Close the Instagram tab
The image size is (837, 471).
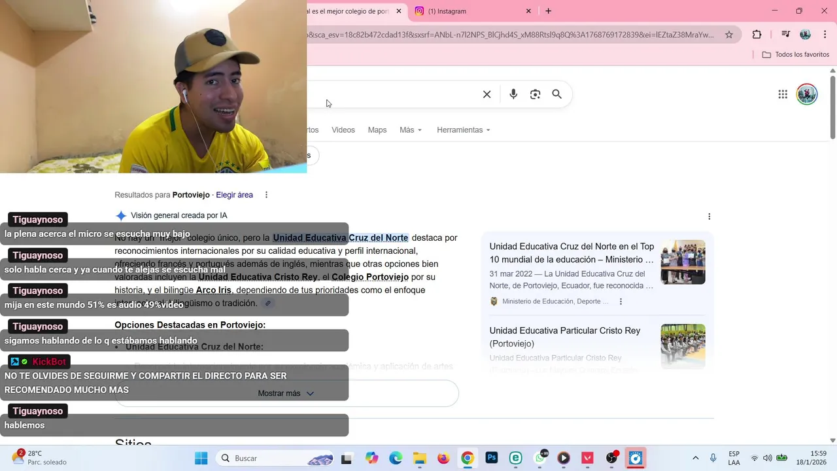[528, 11]
